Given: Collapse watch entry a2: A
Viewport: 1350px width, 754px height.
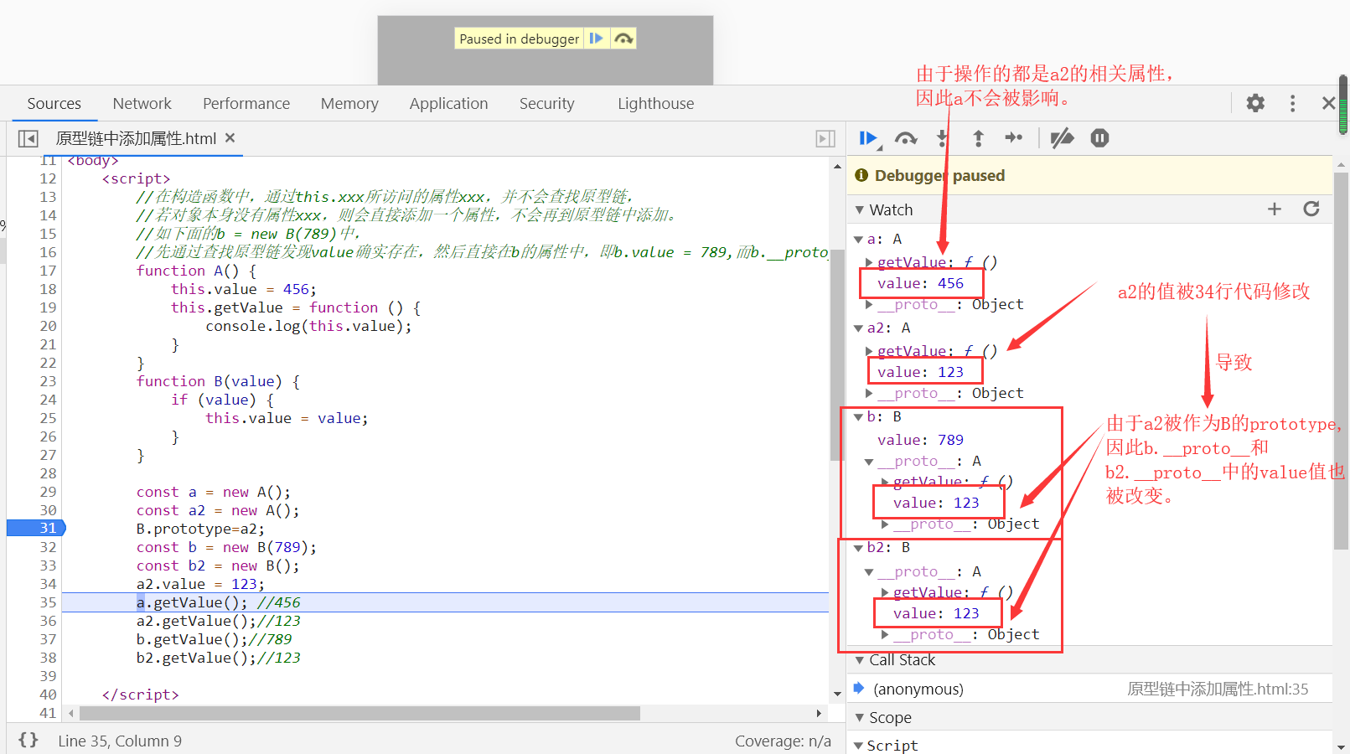Looking at the screenshot, I should (x=858, y=328).
